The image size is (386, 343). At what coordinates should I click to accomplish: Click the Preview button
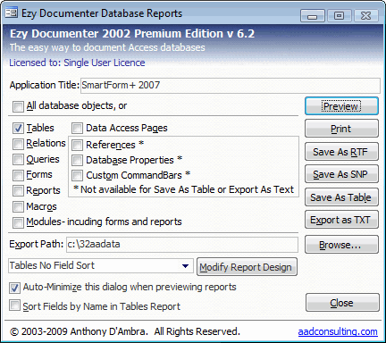tap(341, 106)
